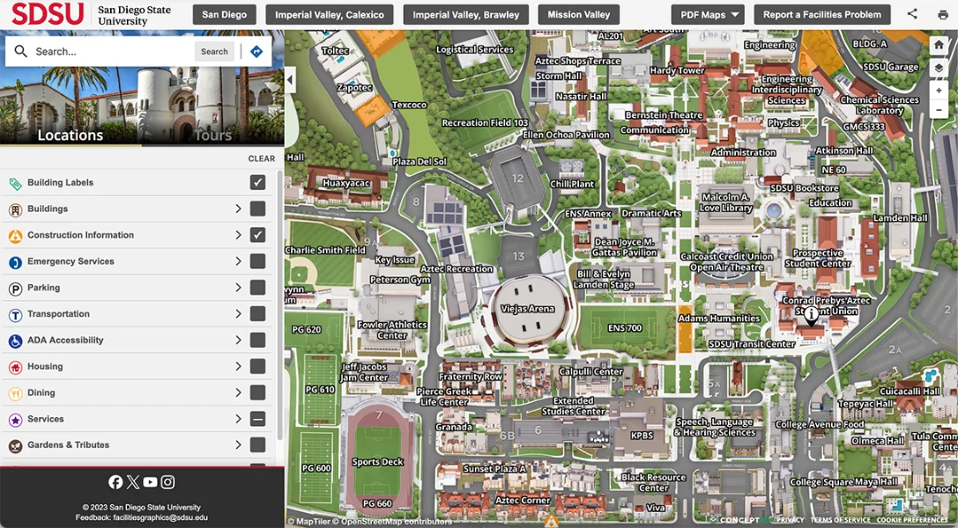Open the PDF Maps dropdown
Screen dimensions: 958x528
click(x=708, y=15)
